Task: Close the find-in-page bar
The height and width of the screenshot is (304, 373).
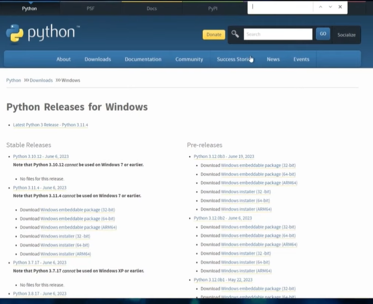Action: (x=340, y=7)
